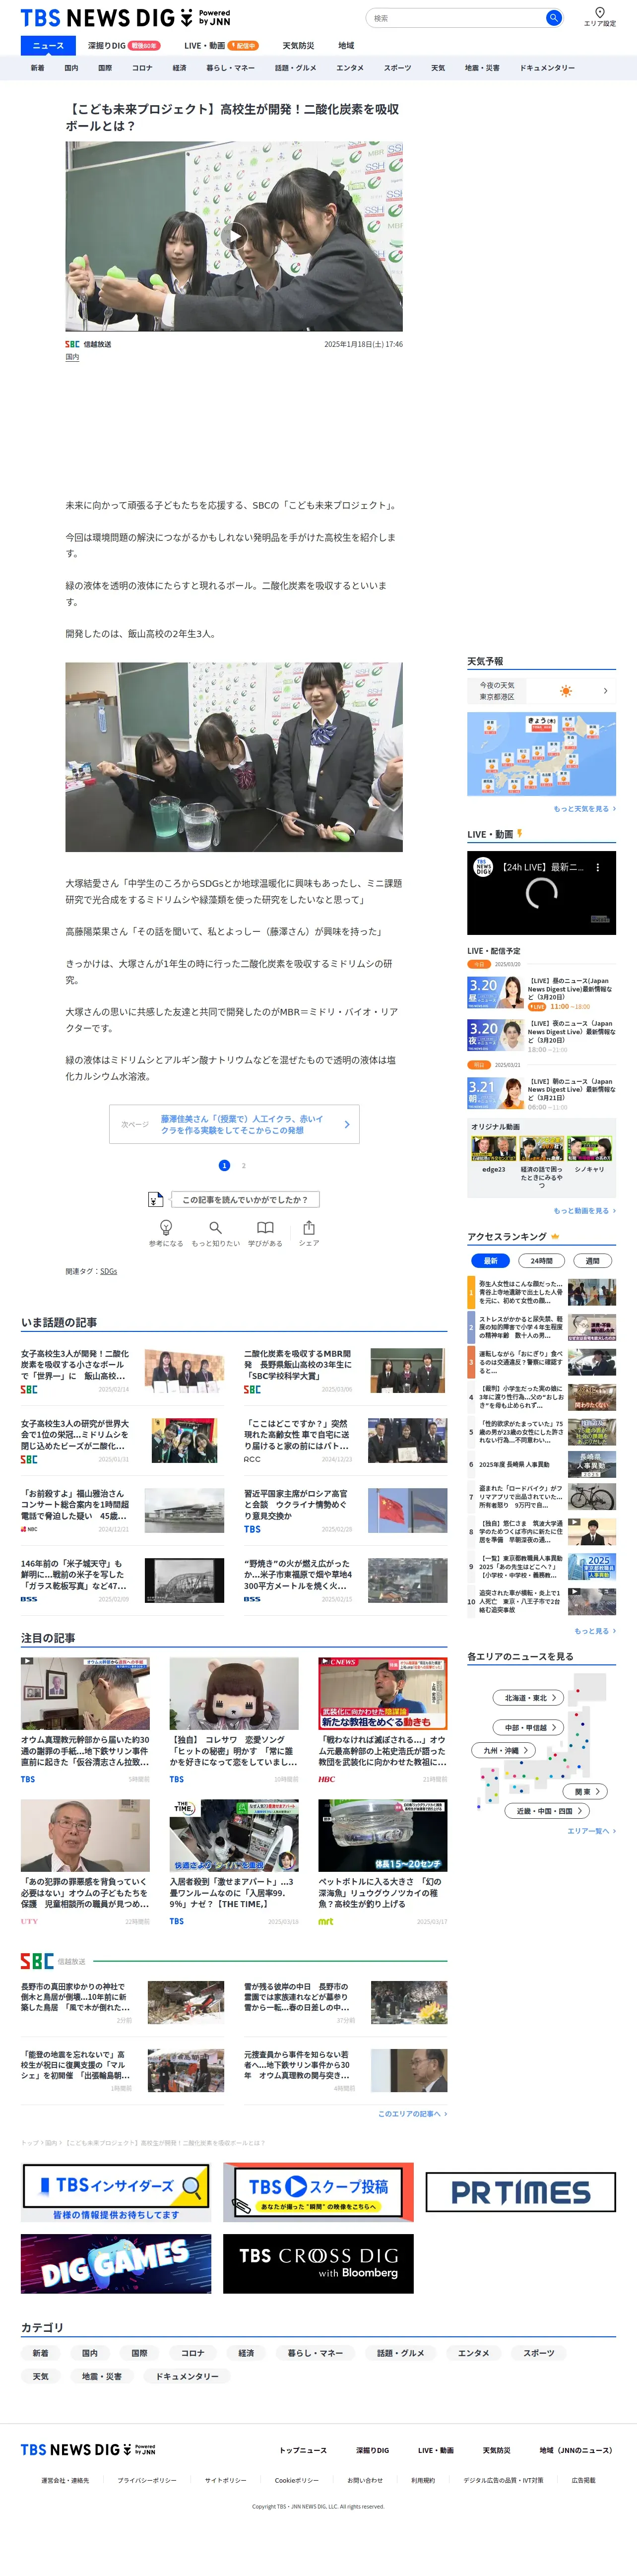Select current page 1 indicator
Image resolution: width=637 pixels, height=2576 pixels.
pyautogui.click(x=224, y=1165)
